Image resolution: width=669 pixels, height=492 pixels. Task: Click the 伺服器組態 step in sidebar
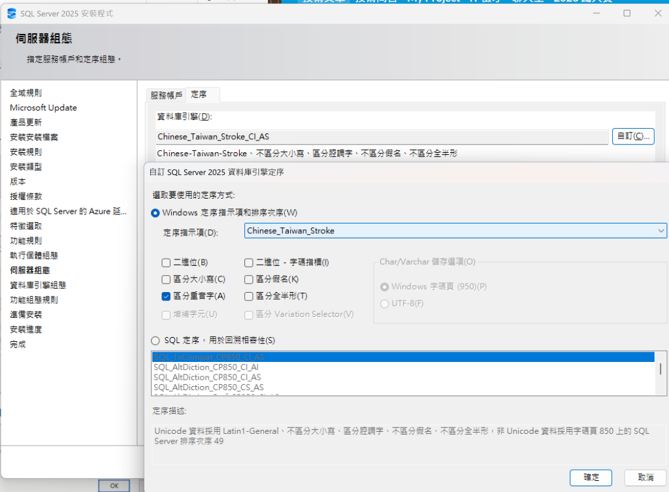(30, 271)
